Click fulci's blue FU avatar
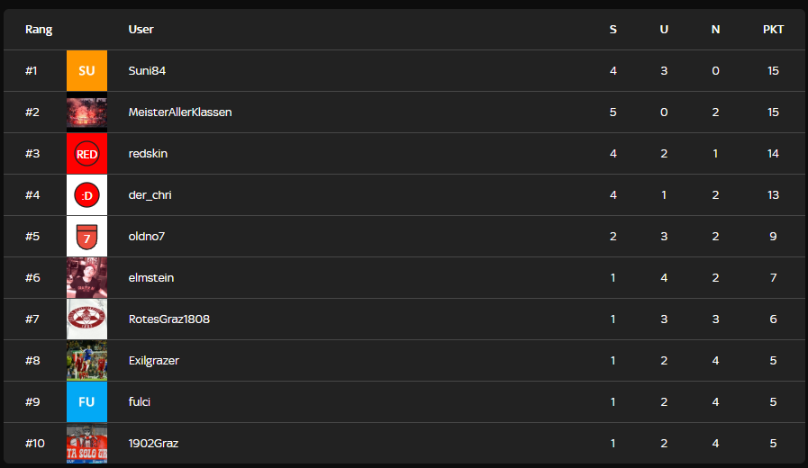808x468 pixels. pyautogui.click(x=86, y=402)
